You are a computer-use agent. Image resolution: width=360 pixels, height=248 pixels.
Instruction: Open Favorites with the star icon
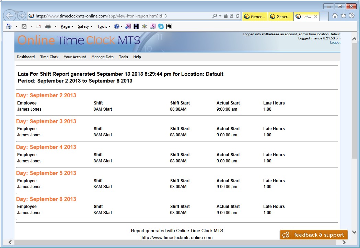tap(343, 16)
